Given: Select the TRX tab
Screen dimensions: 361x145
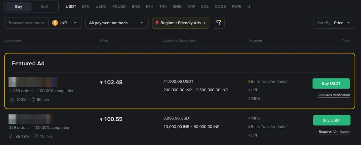Looking at the screenshot, I should click(163, 6).
